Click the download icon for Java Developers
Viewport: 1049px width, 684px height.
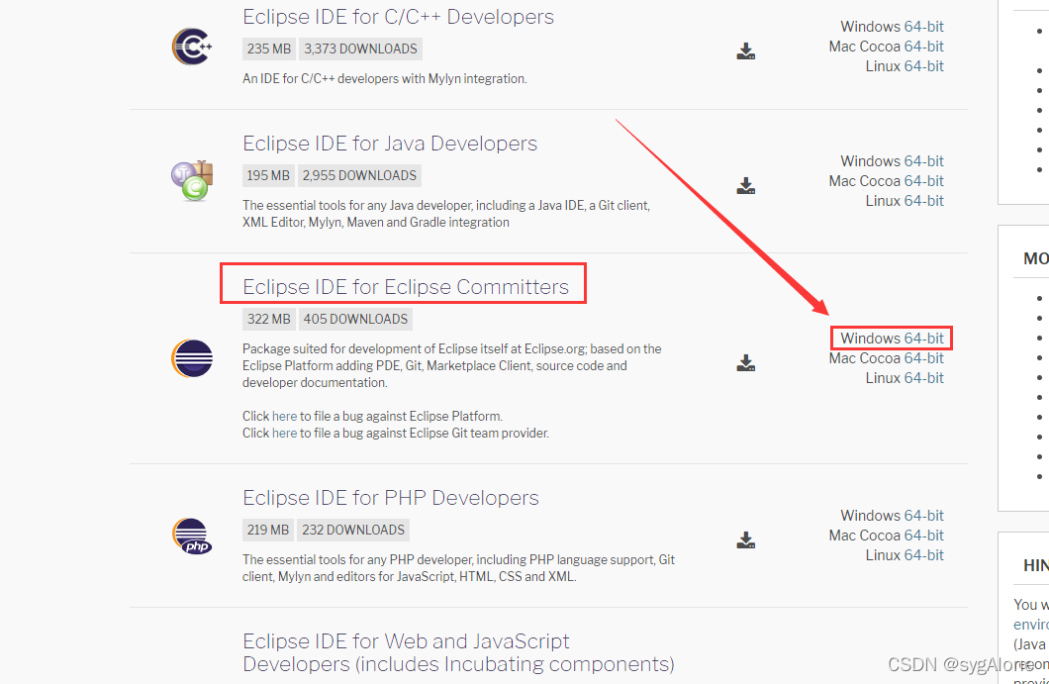tap(746, 185)
